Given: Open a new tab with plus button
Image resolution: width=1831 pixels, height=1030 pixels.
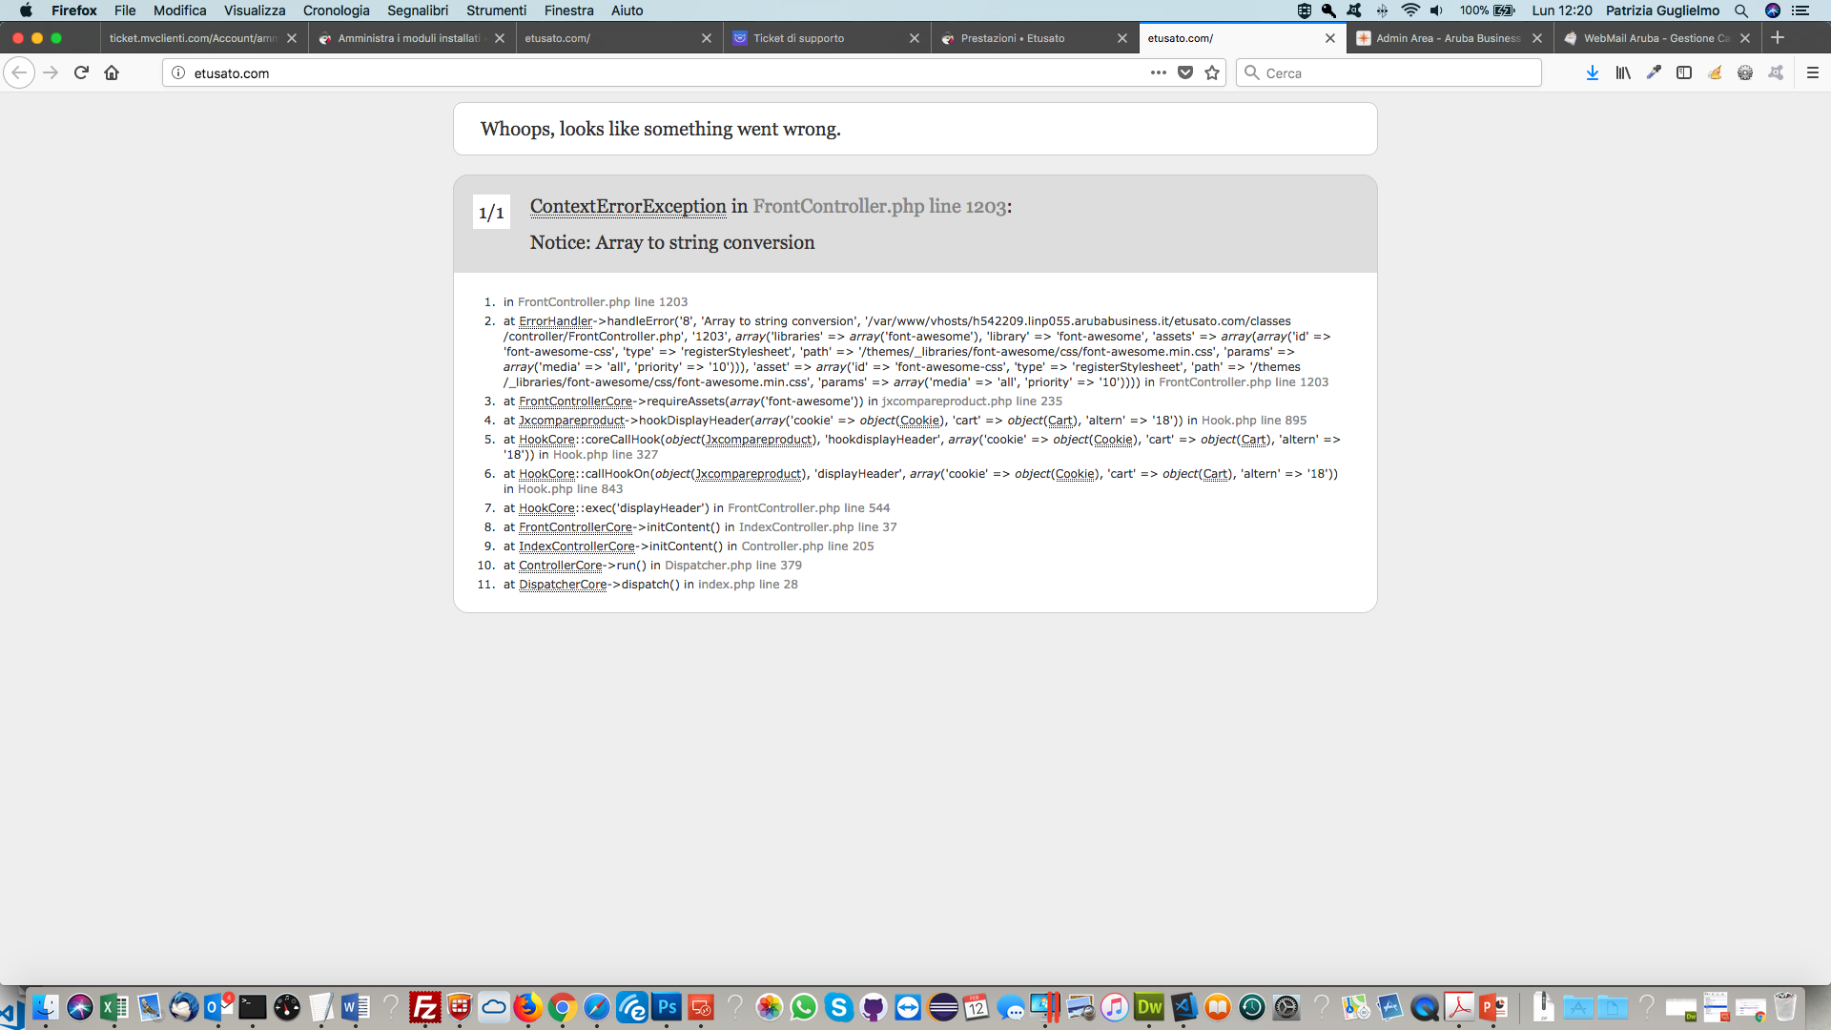Looking at the screenshot, I should pos(1778,38).
